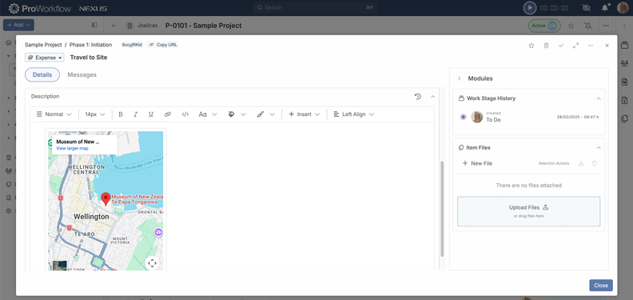The width and height of the screenshot is (633, 300).
Task: Mark item complete with checkmark icon
Action: tap(561, 46)
